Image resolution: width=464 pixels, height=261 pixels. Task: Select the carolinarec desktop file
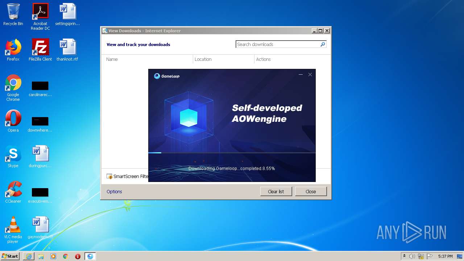pyautogui.click(x=40, y=89)
